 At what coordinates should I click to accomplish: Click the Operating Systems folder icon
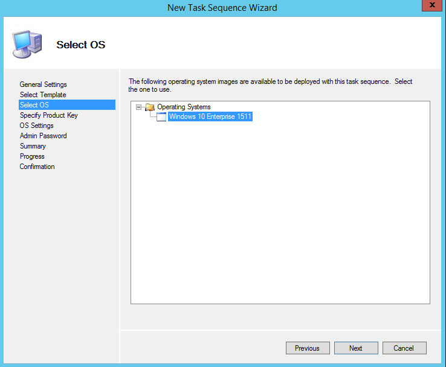(150, 107)
